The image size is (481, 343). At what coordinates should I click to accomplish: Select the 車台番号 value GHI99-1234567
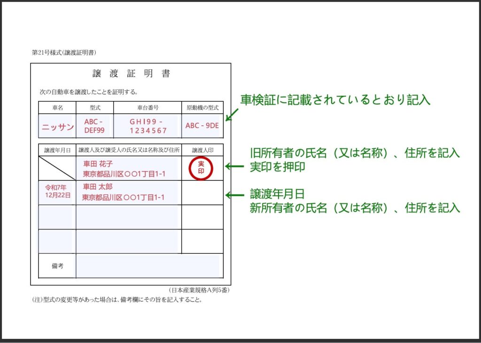click(x=147, y=126)
